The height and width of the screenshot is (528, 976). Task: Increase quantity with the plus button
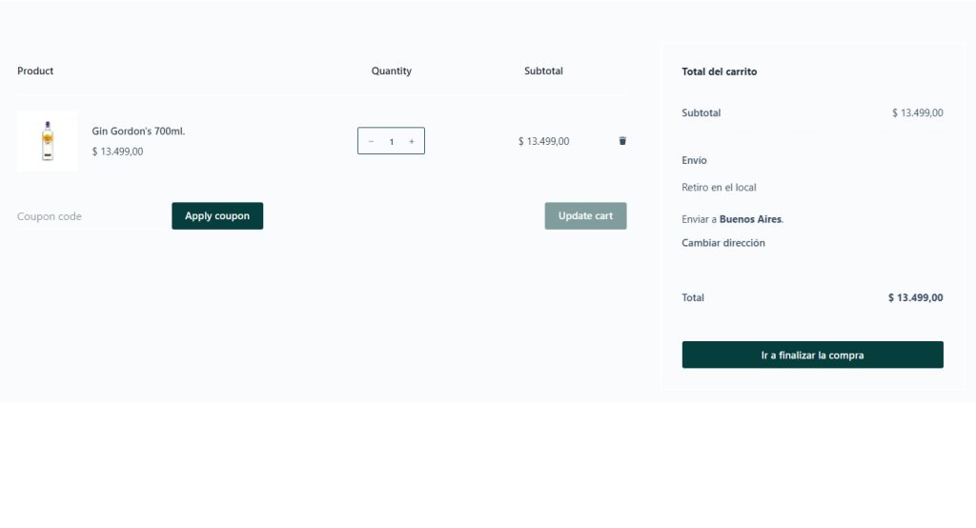tap(412, 141)
